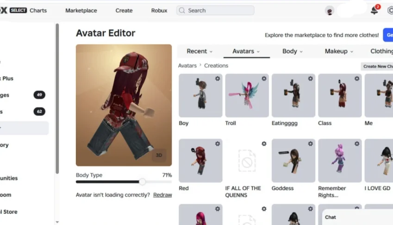The image size is (393, 225).
Task: Click in the Search input field
Action: tap(215, 11)
